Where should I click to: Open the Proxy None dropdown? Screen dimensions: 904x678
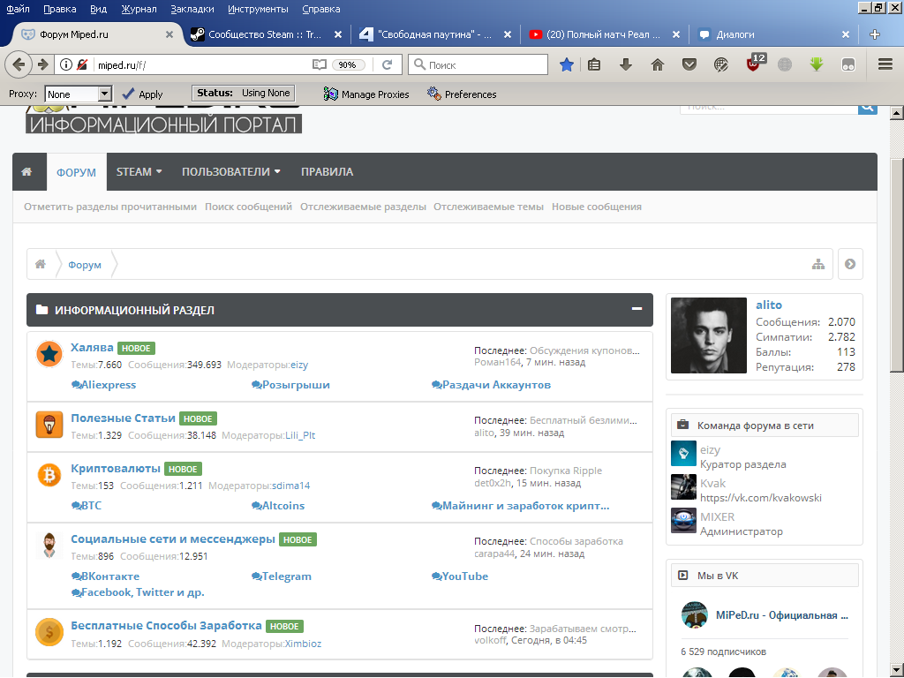point(78,94)
